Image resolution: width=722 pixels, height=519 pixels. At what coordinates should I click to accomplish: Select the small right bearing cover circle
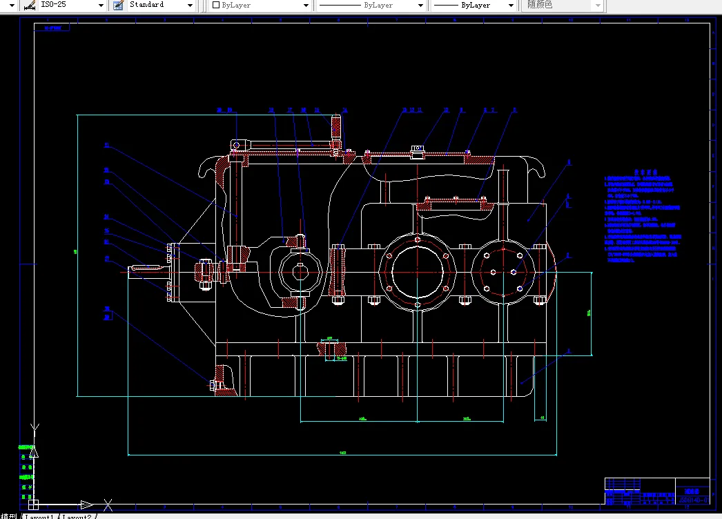click(503, 272)
